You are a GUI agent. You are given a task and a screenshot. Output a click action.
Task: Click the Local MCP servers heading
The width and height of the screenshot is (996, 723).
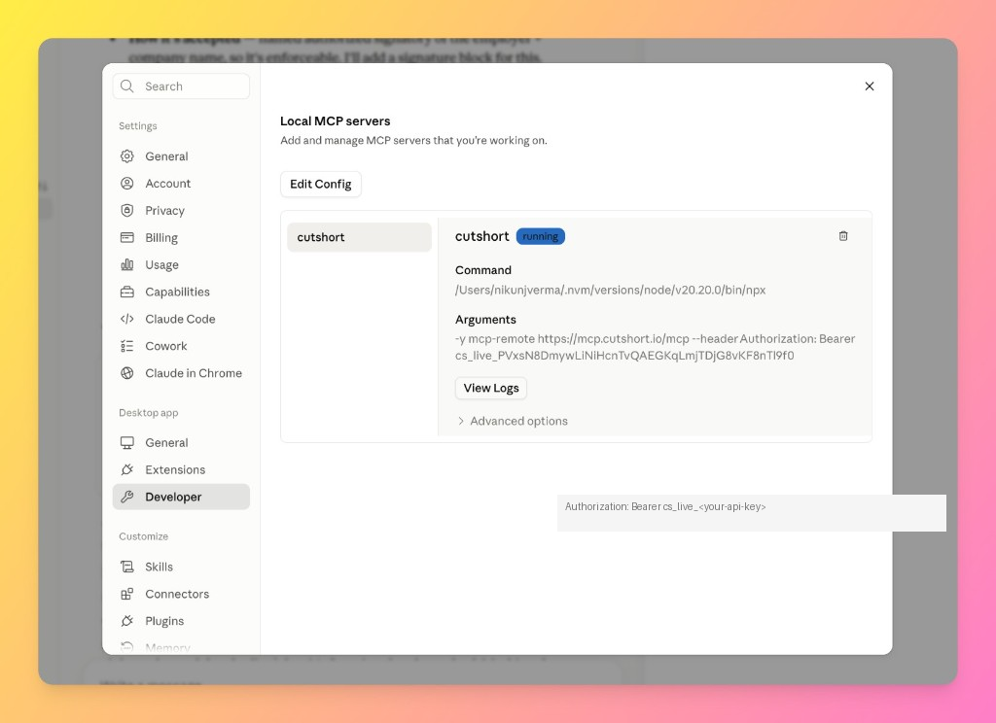click(336, 121)
